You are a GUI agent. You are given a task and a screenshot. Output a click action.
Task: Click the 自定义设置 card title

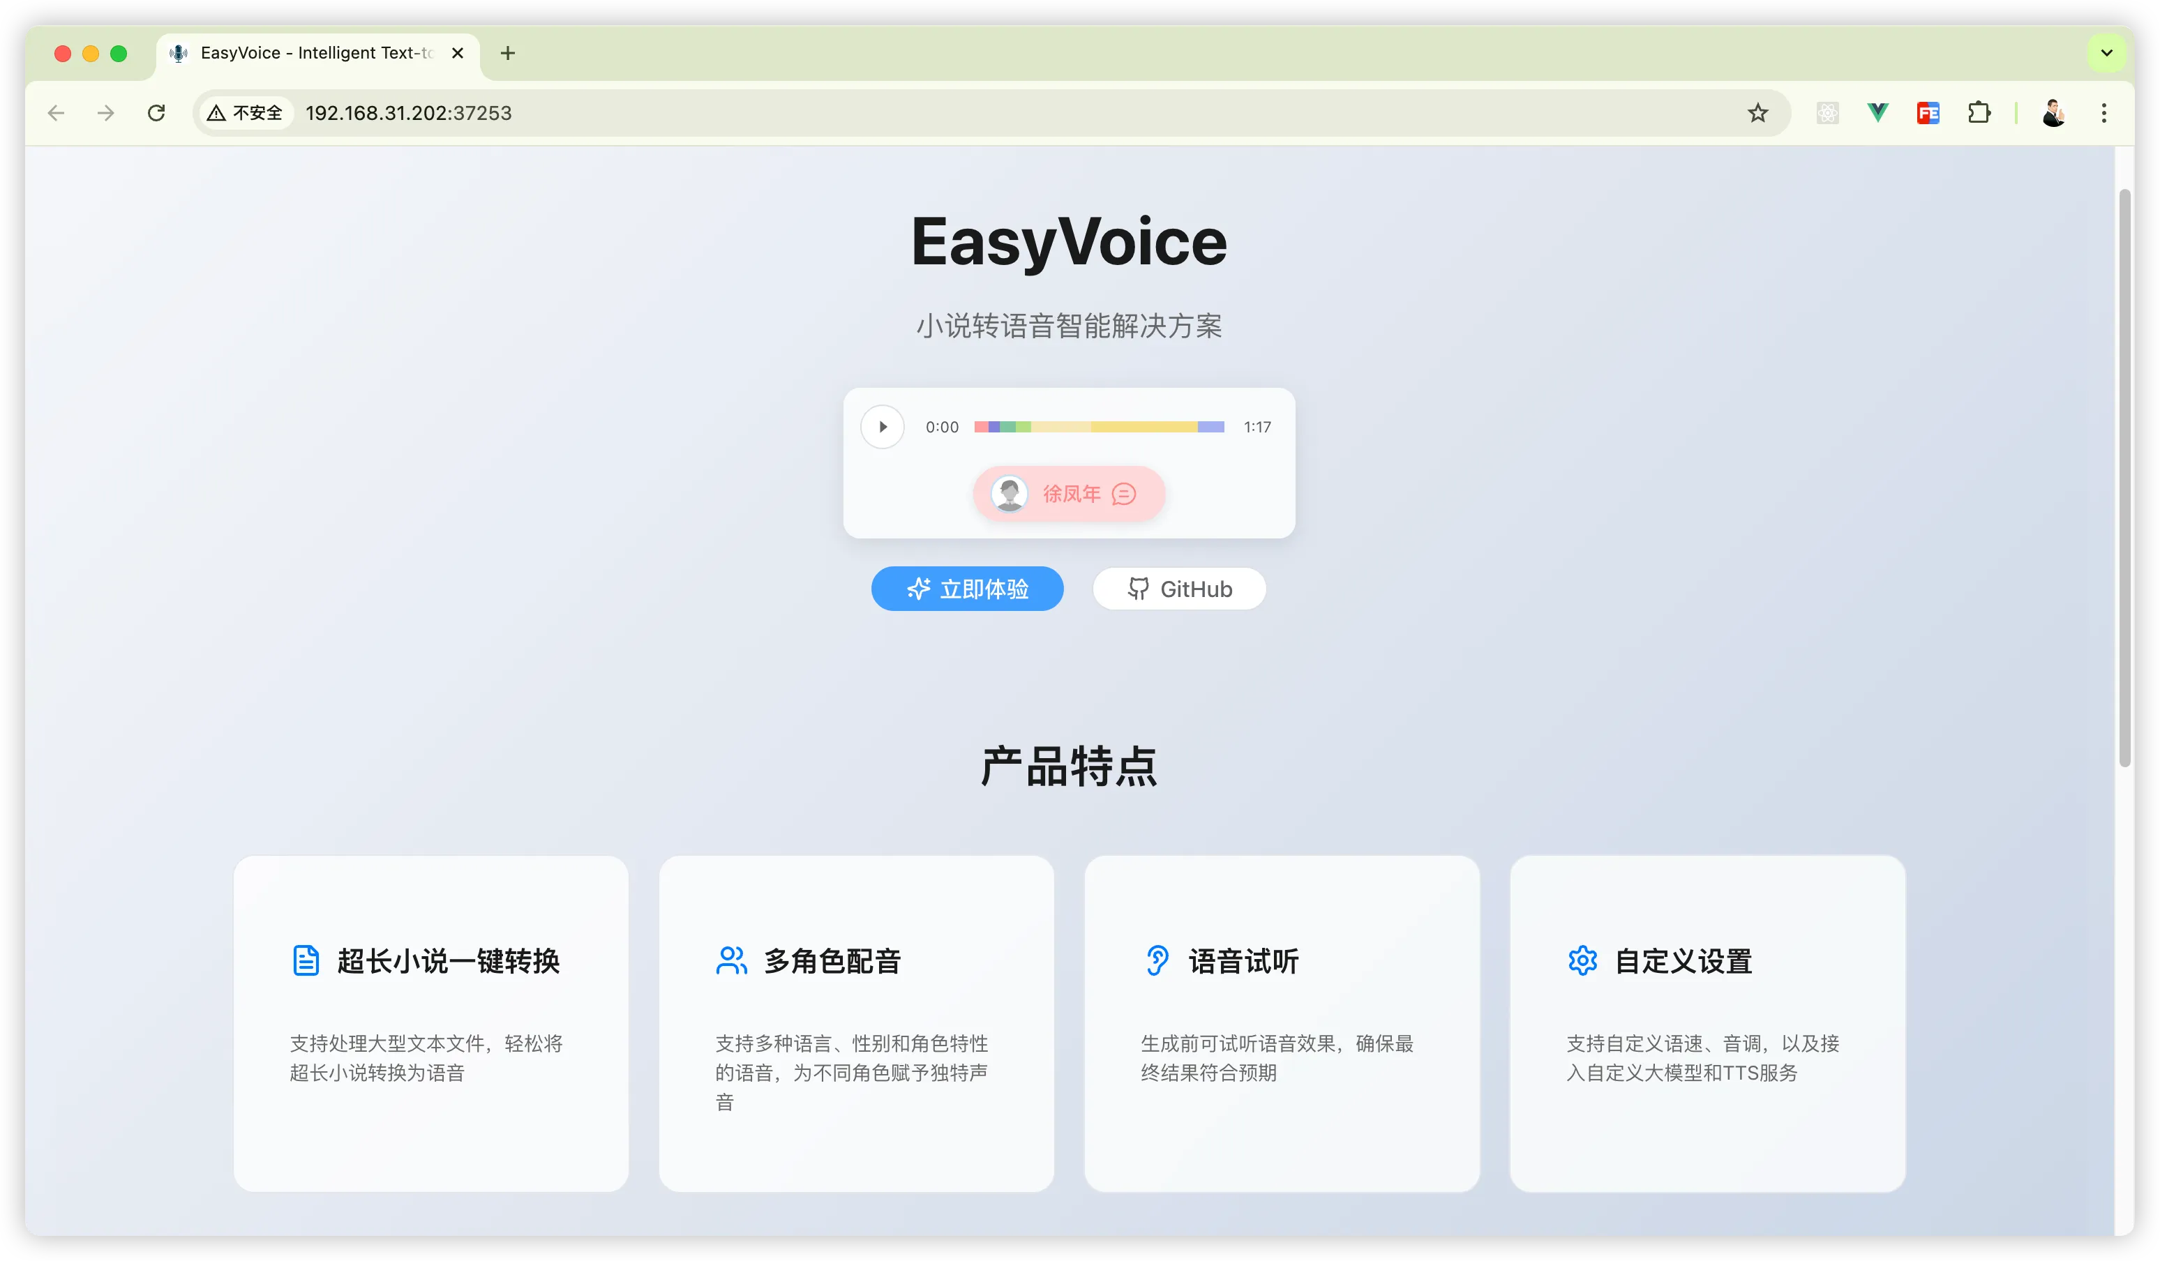coord(1683,961)
